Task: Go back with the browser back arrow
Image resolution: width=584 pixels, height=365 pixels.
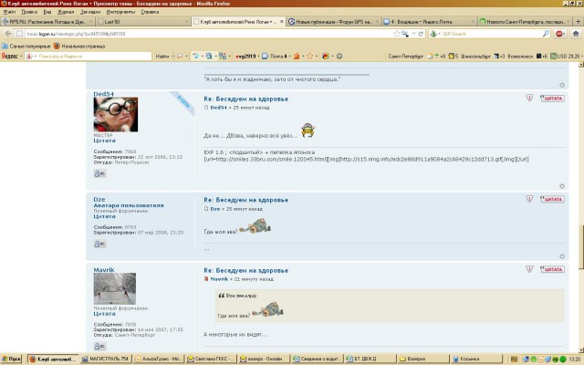Action: click(8, 34)
